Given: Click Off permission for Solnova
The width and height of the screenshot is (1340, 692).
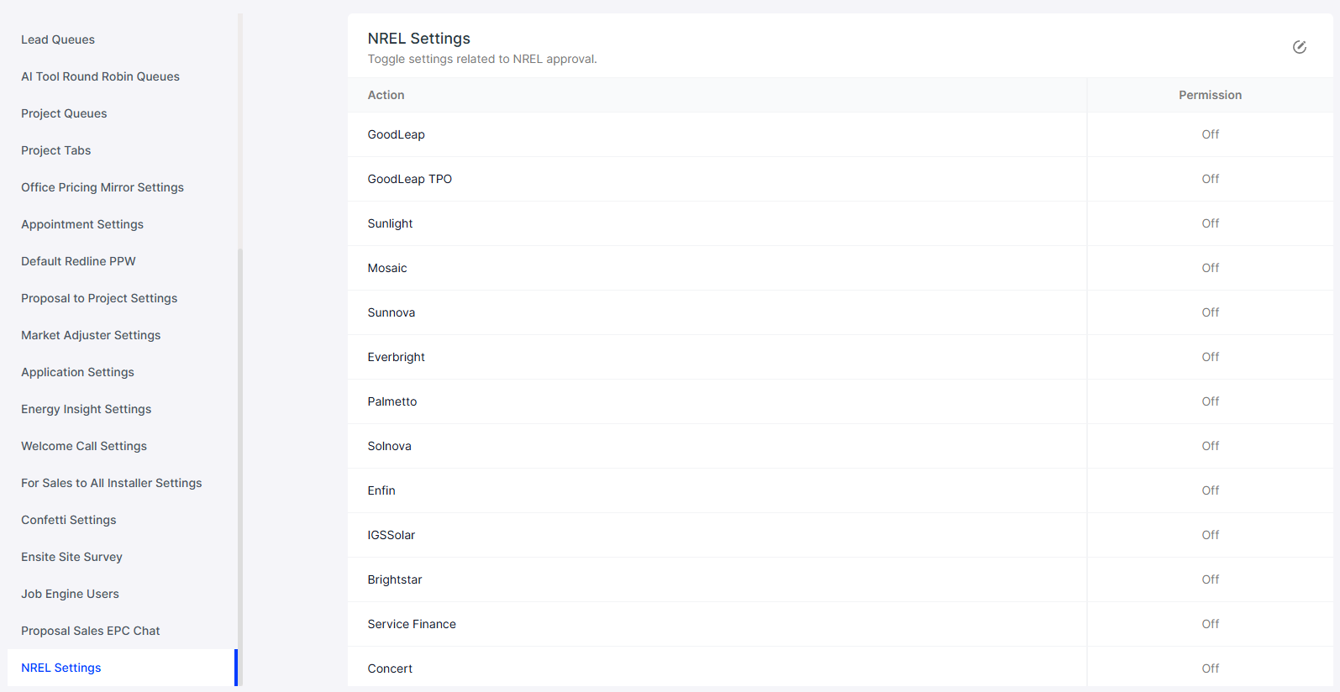Looking at the screenshot, I should (1210, 446).
